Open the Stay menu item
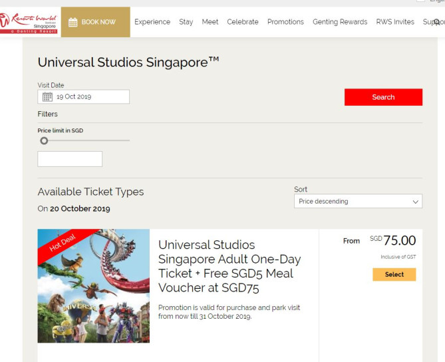Image resolution: width=445 pixels, height=362 pixels. pyautogui.click(x=186, y=22)
